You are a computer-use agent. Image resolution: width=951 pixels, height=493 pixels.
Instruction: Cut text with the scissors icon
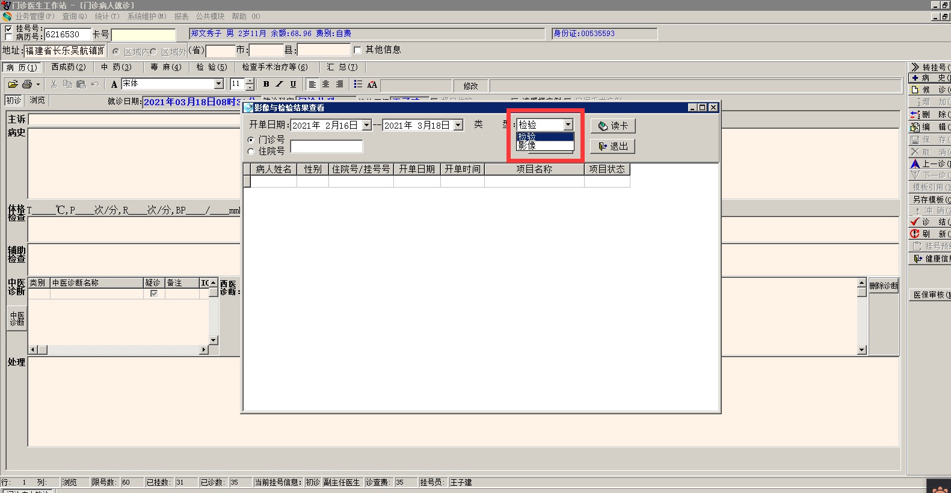tap(54, 84)
